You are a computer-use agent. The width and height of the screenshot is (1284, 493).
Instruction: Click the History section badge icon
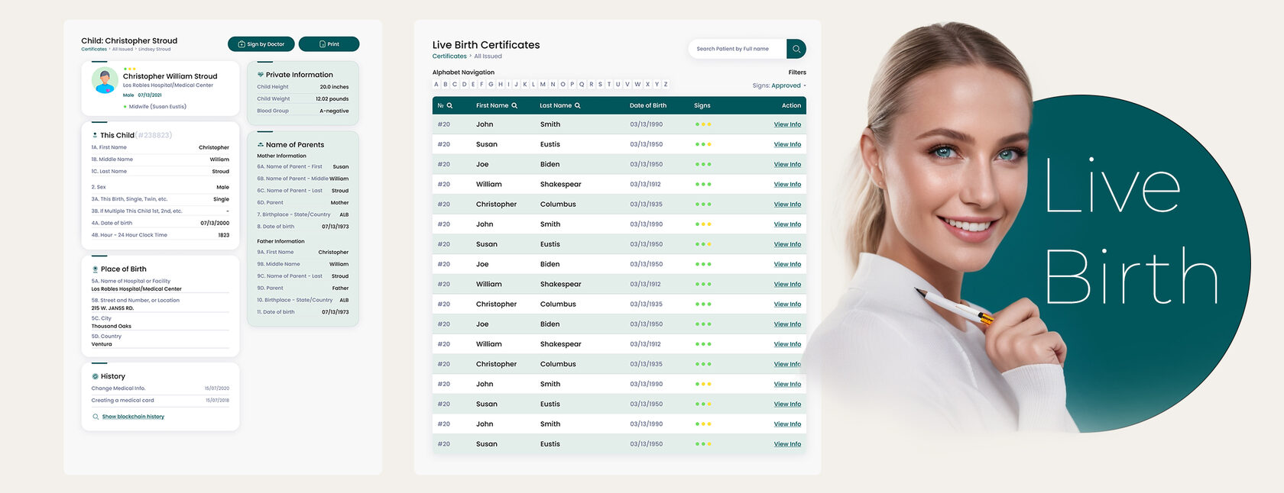[x=95, y=376]
